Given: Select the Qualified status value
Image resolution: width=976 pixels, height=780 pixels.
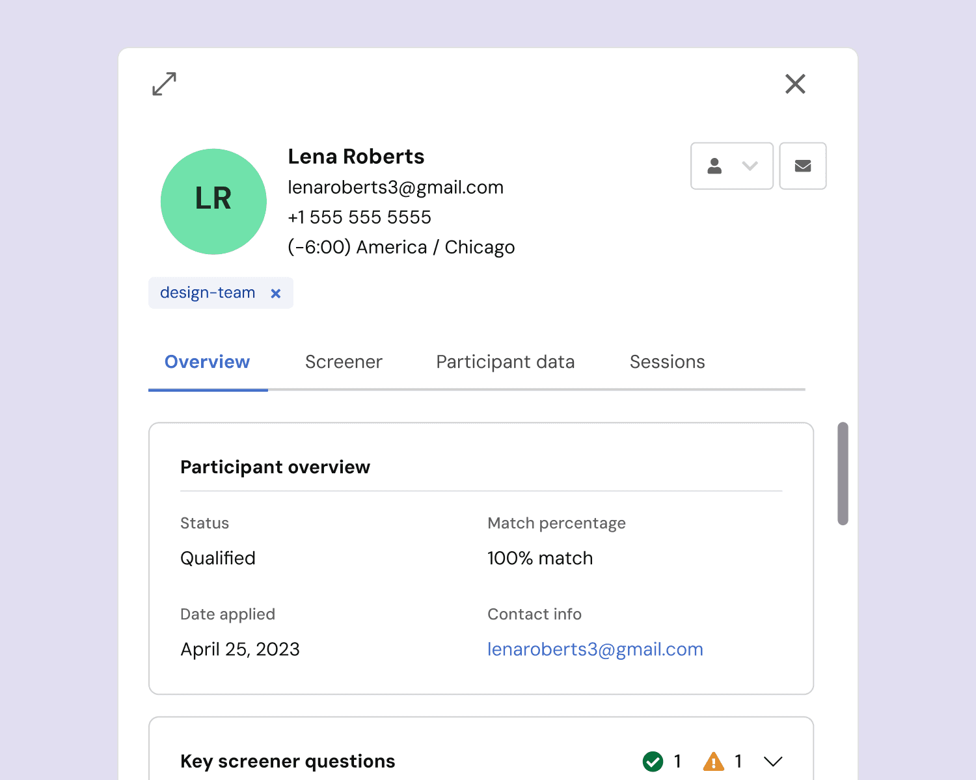Looking at the screenshot, I should coord(218,558).
